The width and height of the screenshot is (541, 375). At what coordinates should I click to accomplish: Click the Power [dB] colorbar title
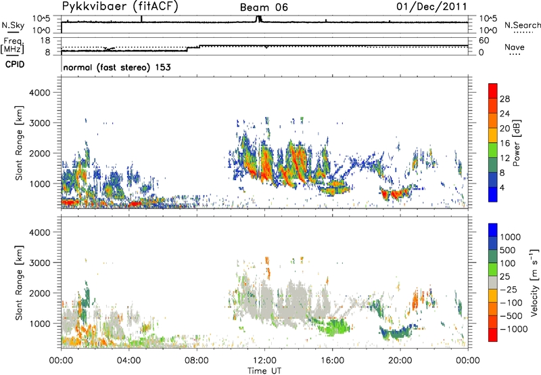point(516,143)
